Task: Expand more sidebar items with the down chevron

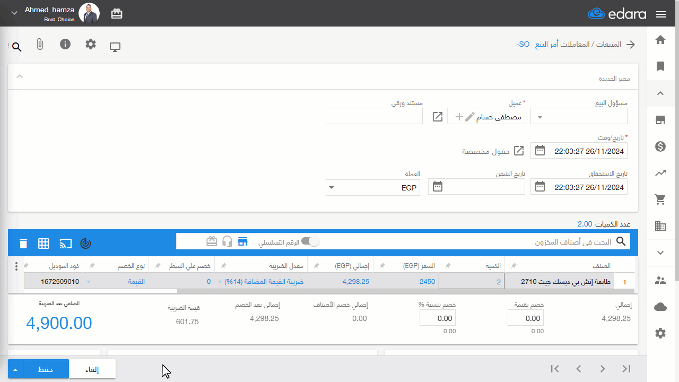Action: pyautogui.click(x=660, y=253)
